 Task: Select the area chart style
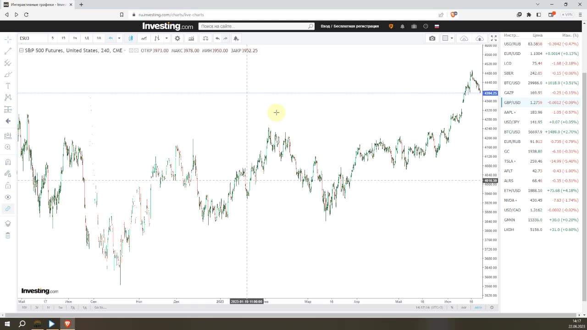(x=144, y=38)
